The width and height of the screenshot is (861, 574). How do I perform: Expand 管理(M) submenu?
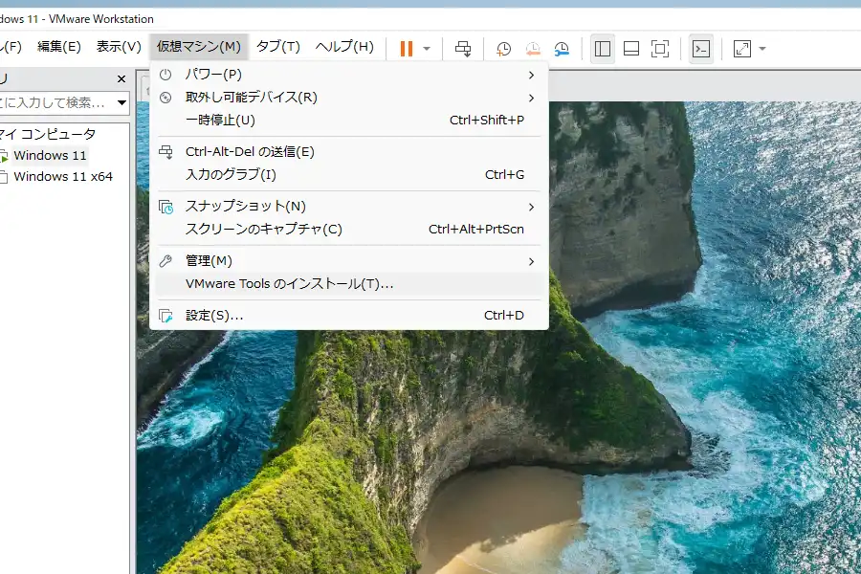point(348,261)
